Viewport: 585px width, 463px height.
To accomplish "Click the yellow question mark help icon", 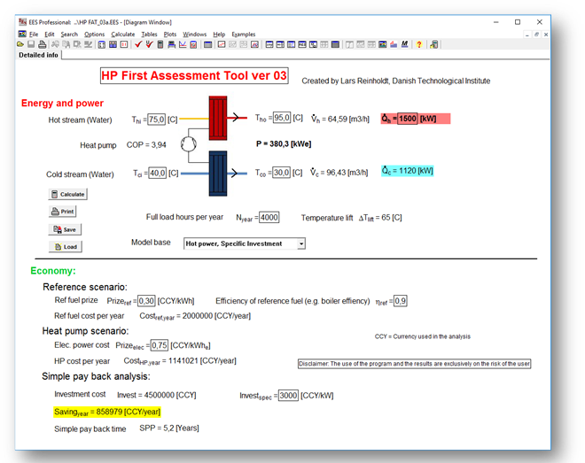I will 419,44.
